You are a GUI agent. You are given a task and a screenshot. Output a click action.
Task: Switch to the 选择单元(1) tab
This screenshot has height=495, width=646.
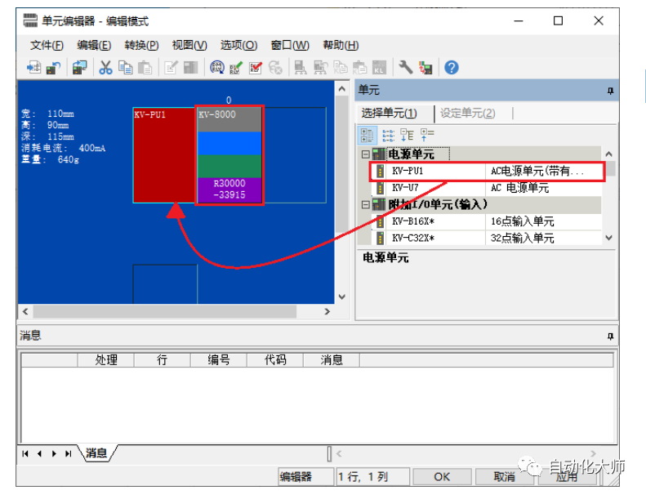[x=390, y=113]
